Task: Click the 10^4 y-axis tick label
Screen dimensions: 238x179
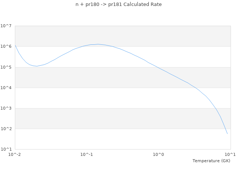Action: (6, 88)
